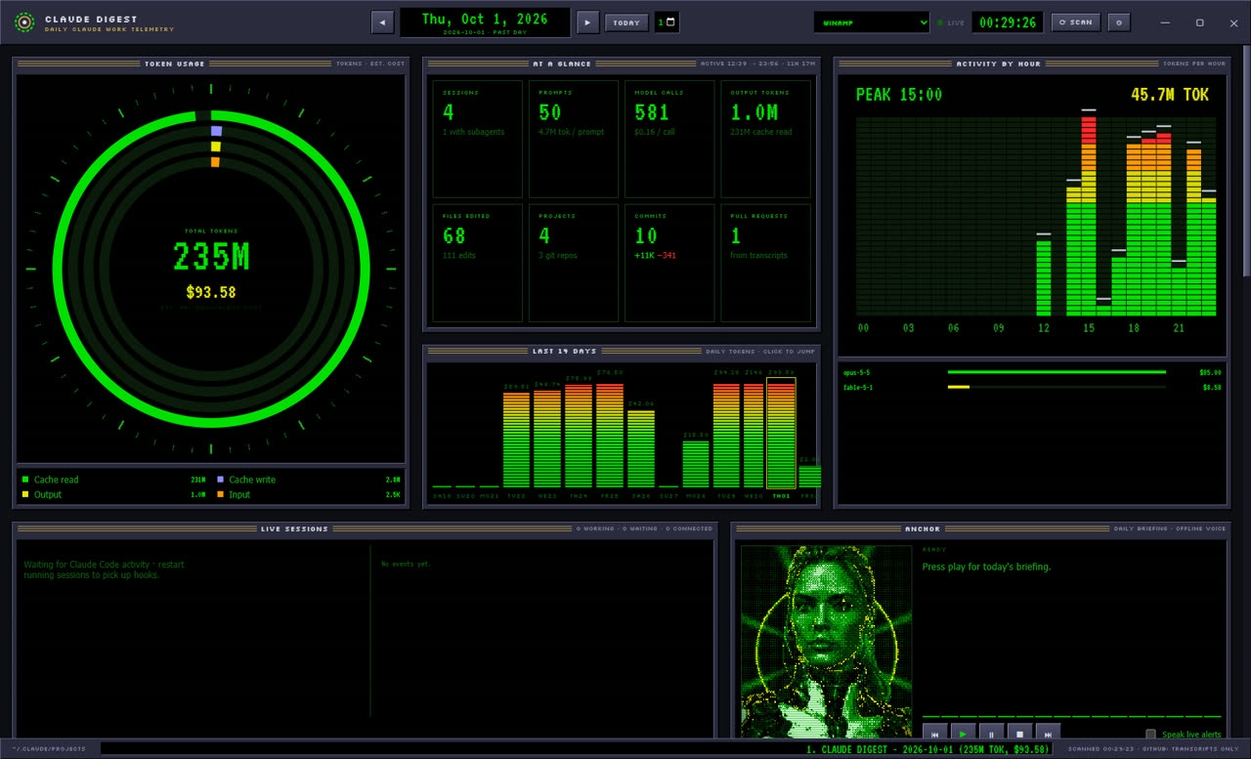Go to the previous day arrow
This screenshot has width=1251, height=759.
pos(382,21)
